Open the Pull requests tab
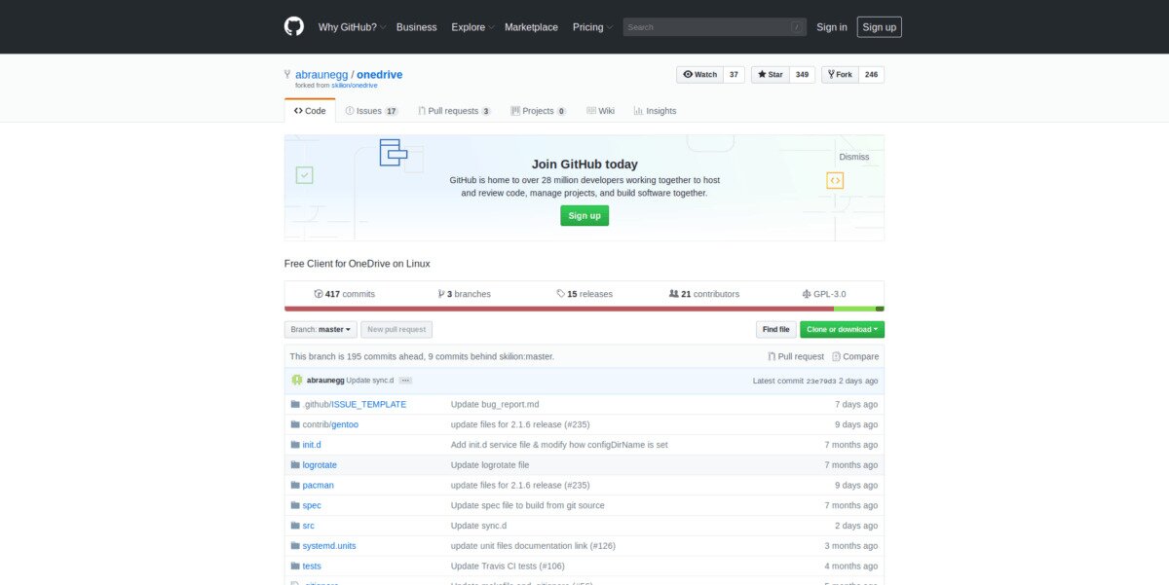Screen dimensions: 1169x585 coord(454,111)
